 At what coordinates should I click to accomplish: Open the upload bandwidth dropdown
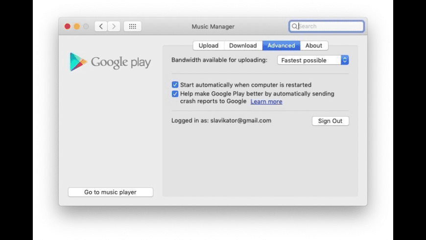click(313, 60)
